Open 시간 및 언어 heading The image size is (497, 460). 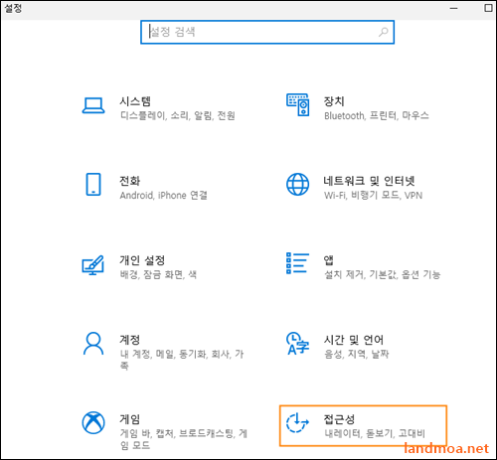(x=354, y=340)
